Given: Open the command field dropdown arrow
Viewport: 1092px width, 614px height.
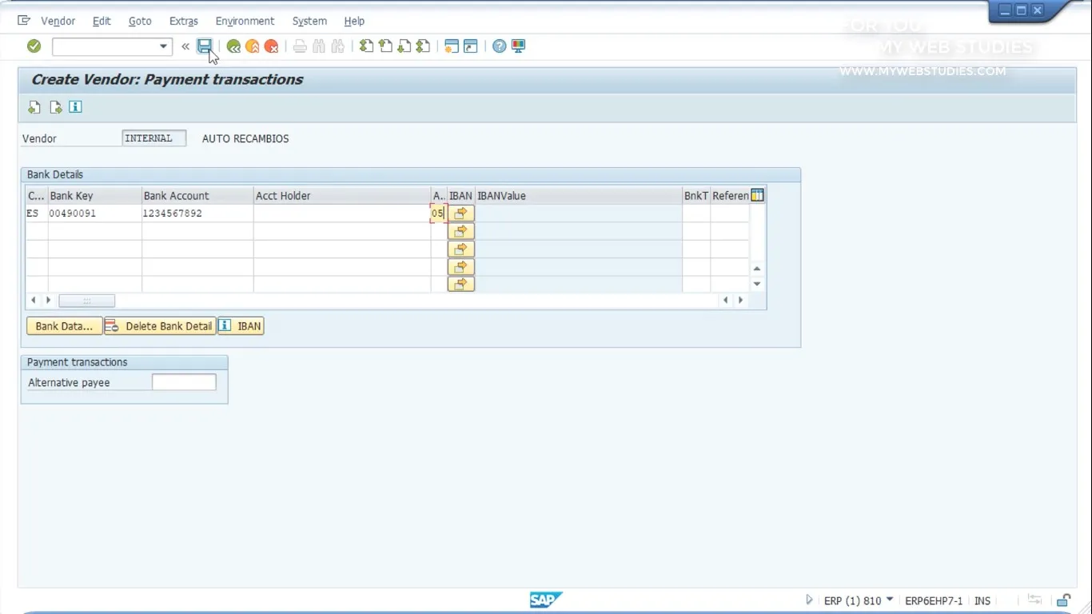Looking at the screenshot, I should [x=163, y=46].
